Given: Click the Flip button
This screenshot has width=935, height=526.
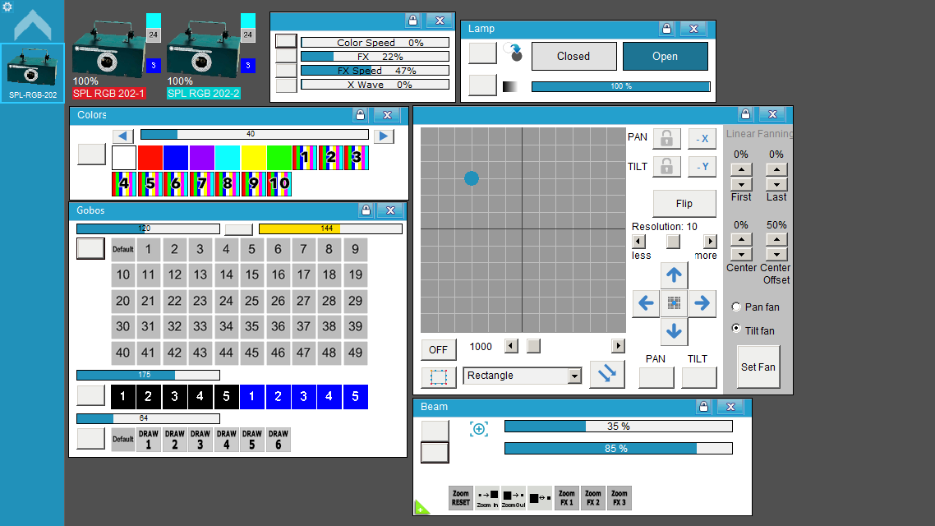Looking at the screenshot, I should [x=684, y=203].
